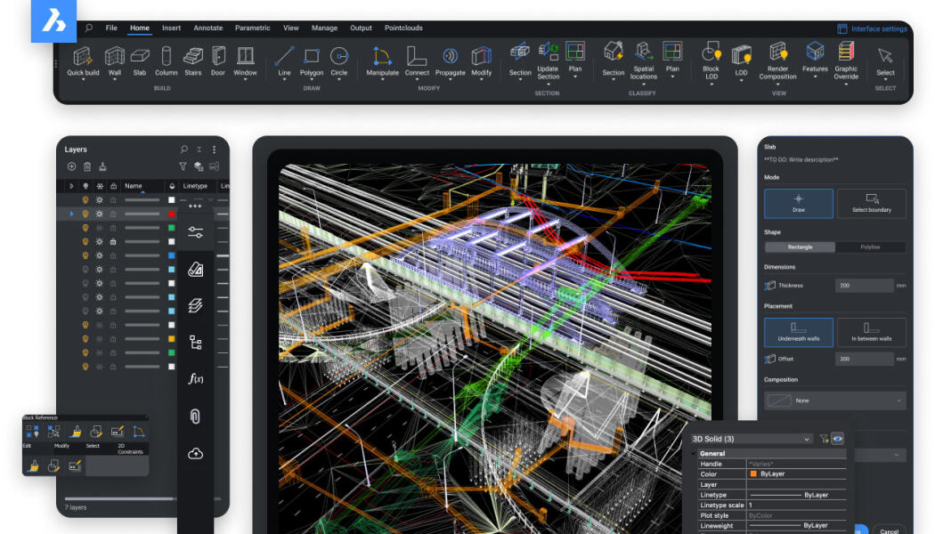Open the Annotate tab
The image size is (935, 534).
(x=208, y=28)
